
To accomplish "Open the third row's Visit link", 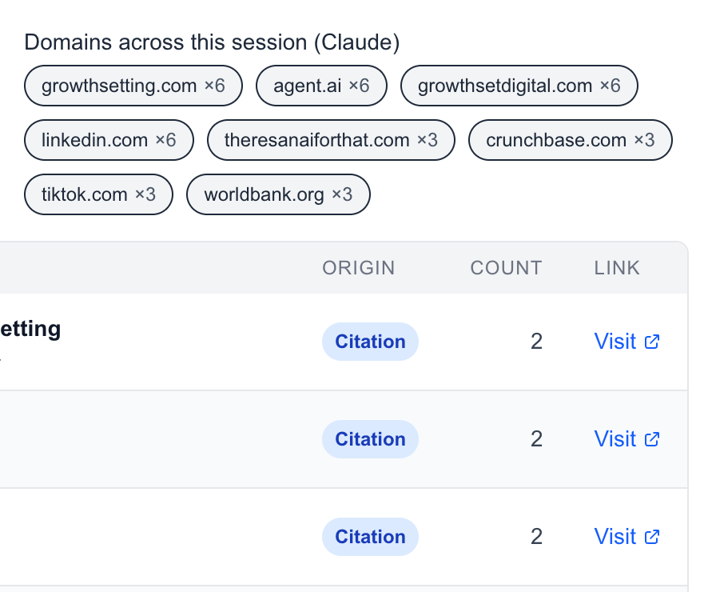I will (615, 537).
